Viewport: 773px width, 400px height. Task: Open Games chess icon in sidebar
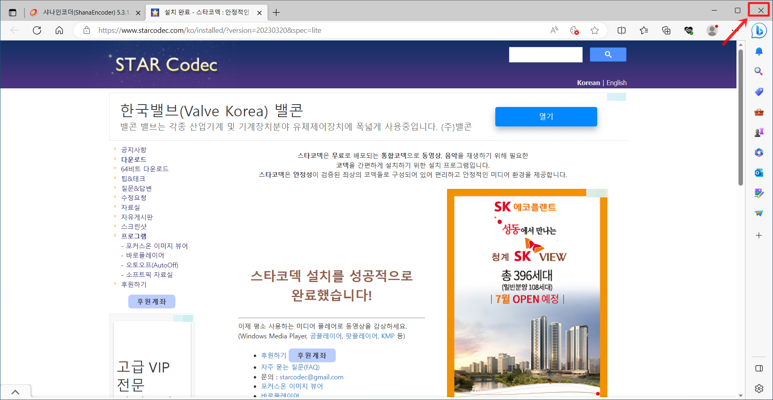759,132
